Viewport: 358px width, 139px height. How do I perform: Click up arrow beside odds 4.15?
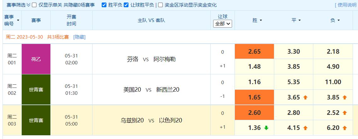coord(305,128)
